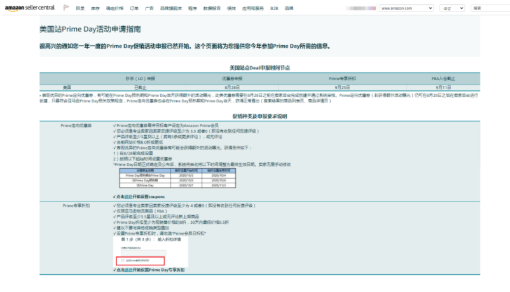This screenshot has width=510, height=292.
Task: Click the Amazon Seller Central logo
Action: point(30,8)
